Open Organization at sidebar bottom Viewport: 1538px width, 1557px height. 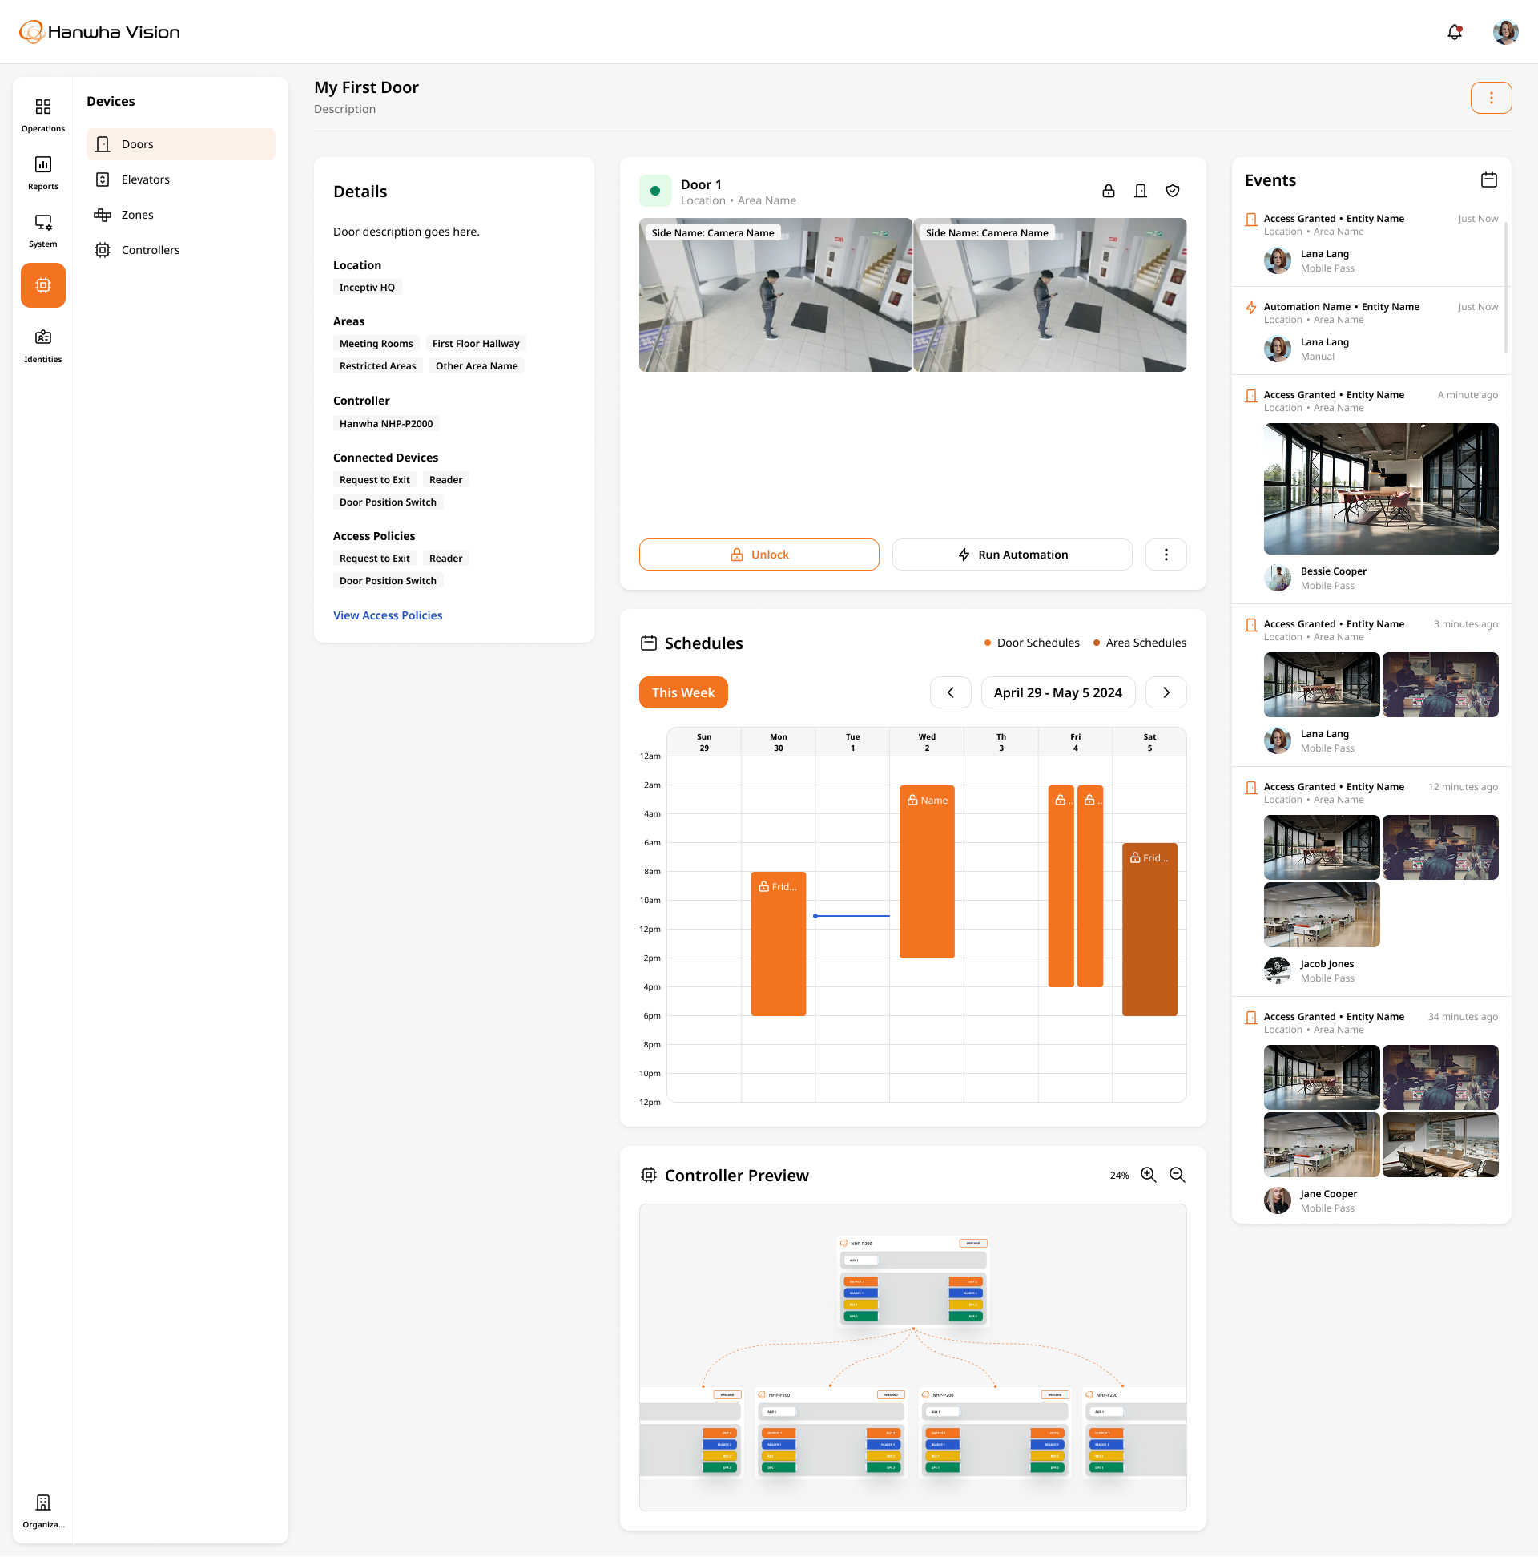point(43,1512)
